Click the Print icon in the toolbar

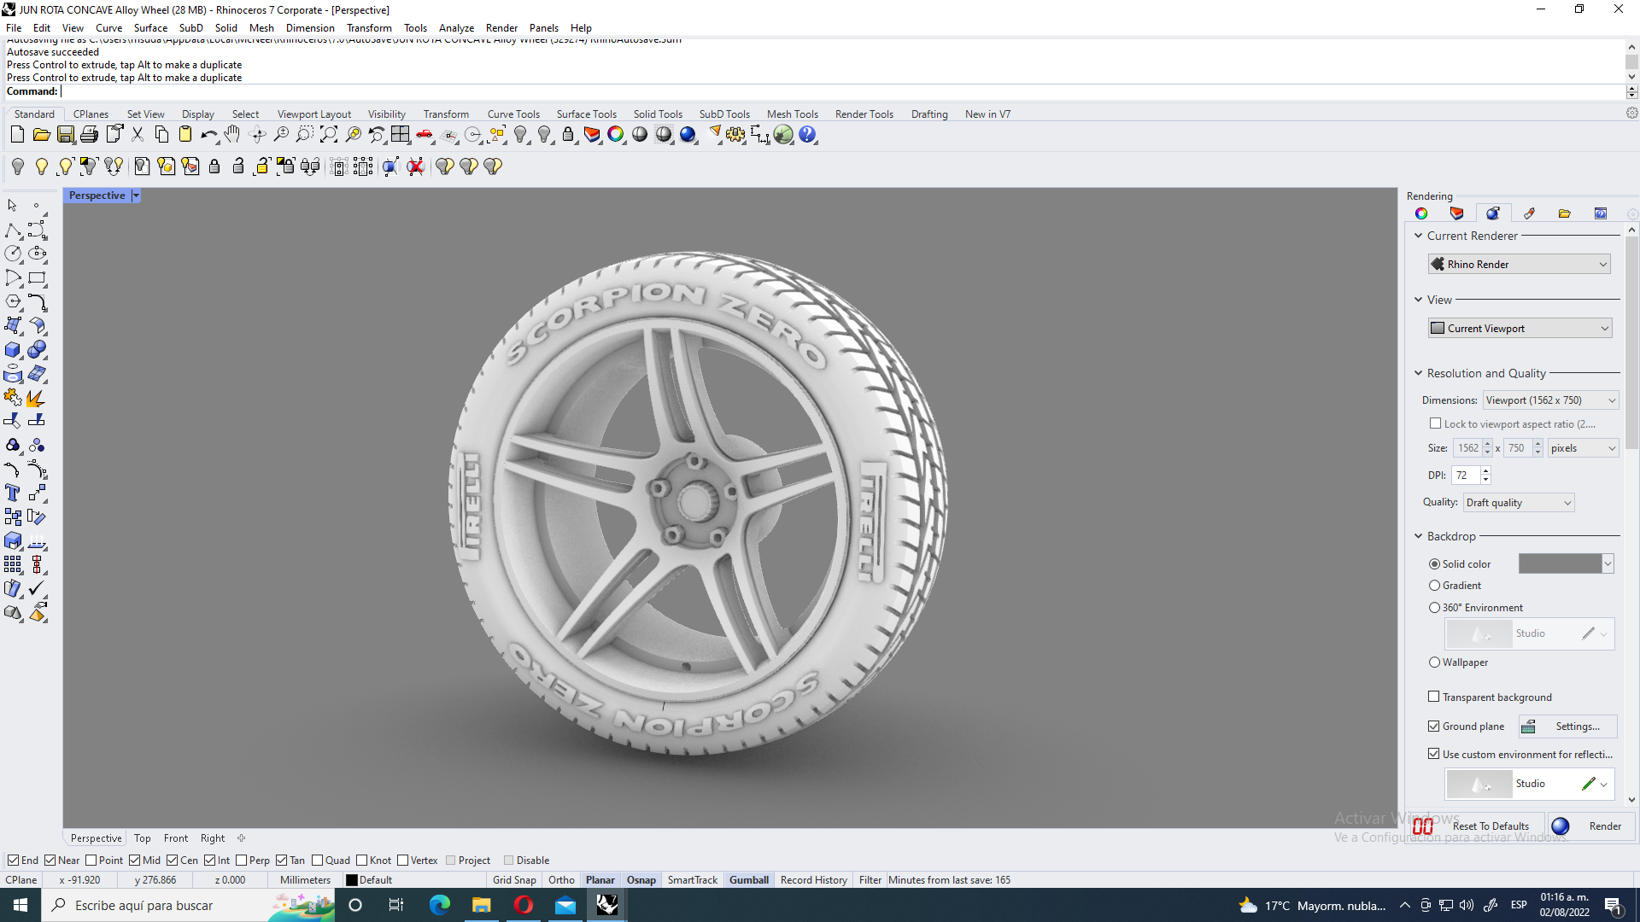[x=89, y=134]
